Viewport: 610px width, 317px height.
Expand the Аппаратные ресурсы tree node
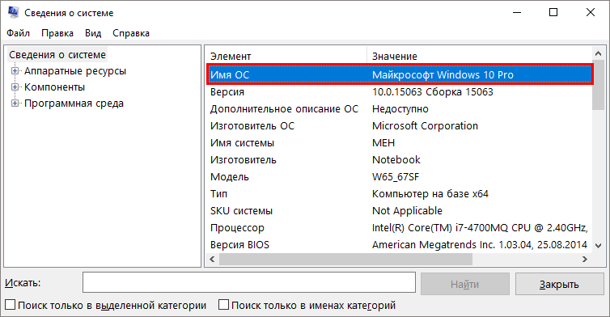click(x=15, y=71)
